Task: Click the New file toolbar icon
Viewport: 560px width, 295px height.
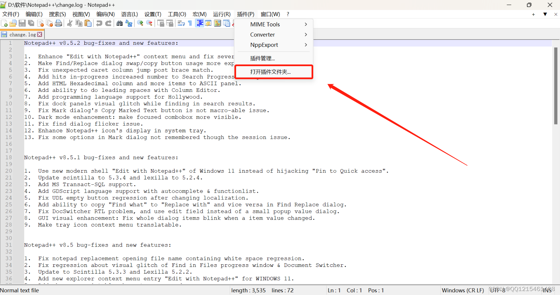Action: (x=4, y=23)
